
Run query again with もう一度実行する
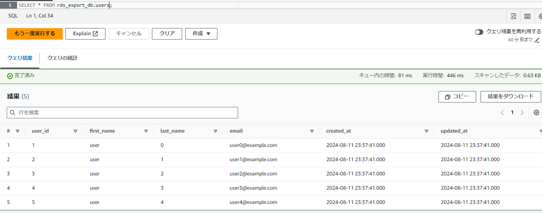35,34
